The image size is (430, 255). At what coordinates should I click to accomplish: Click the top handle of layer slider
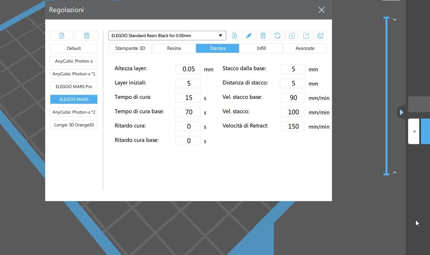(x=387, y=17)
